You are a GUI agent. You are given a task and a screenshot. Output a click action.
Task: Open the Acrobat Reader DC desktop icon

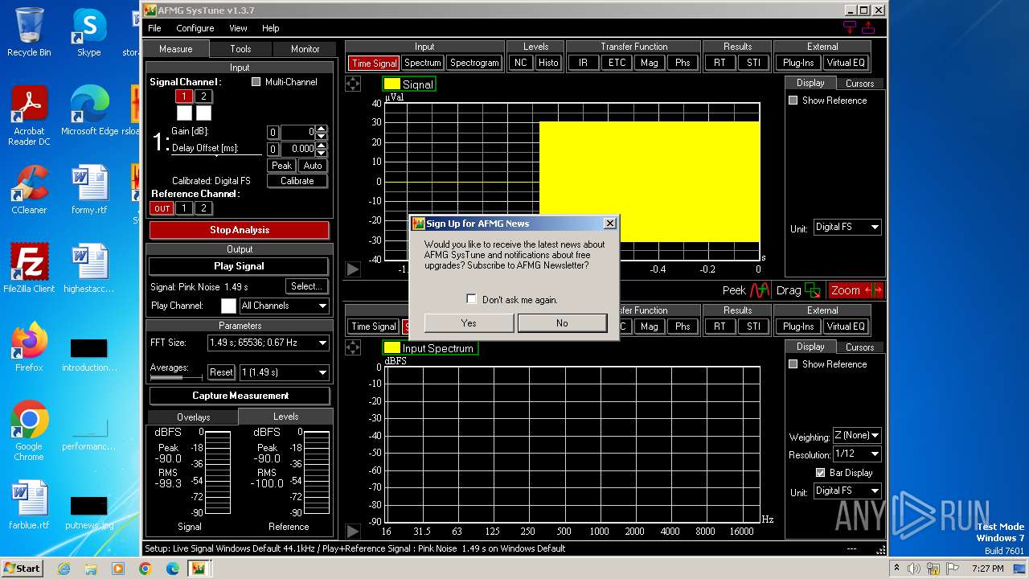click(x=29, y=117)
